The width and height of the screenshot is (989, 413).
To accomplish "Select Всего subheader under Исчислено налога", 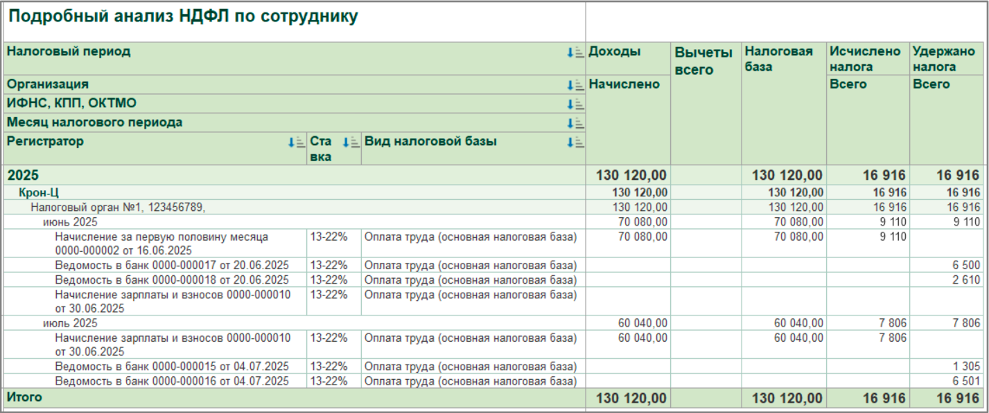I will click(868, 120).
